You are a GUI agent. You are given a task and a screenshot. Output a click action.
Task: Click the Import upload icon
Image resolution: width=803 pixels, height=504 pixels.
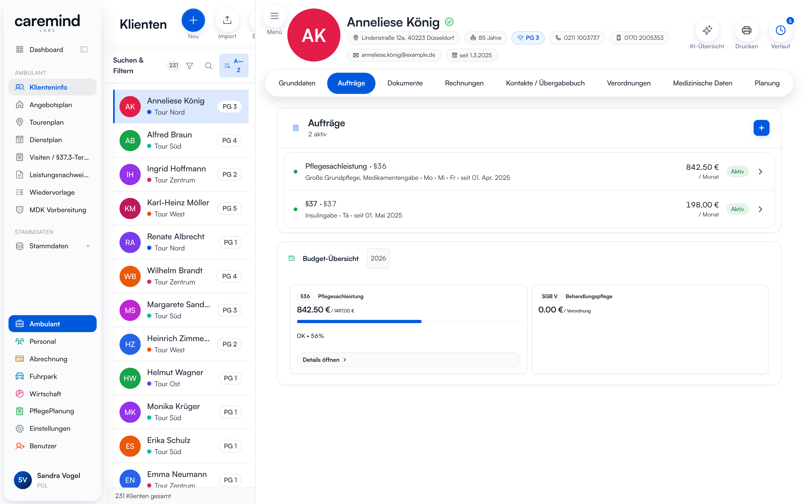(227, 20)
